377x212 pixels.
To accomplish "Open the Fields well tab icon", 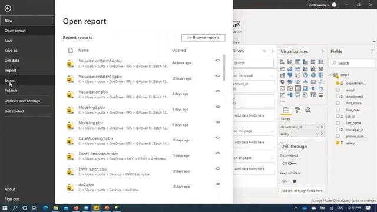I will pos(286,110).
